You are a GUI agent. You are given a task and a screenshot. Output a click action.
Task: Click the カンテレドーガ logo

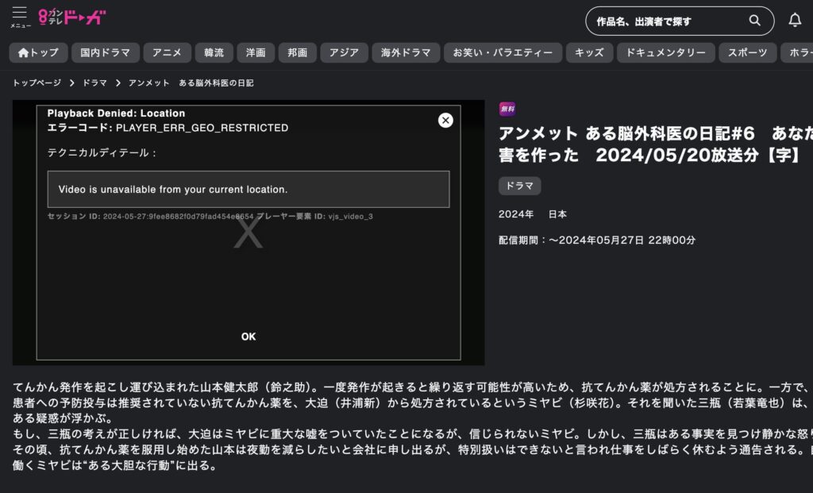tap(72, 17)
